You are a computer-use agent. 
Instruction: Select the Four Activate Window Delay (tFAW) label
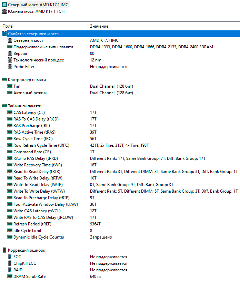(x=46, y=204)
